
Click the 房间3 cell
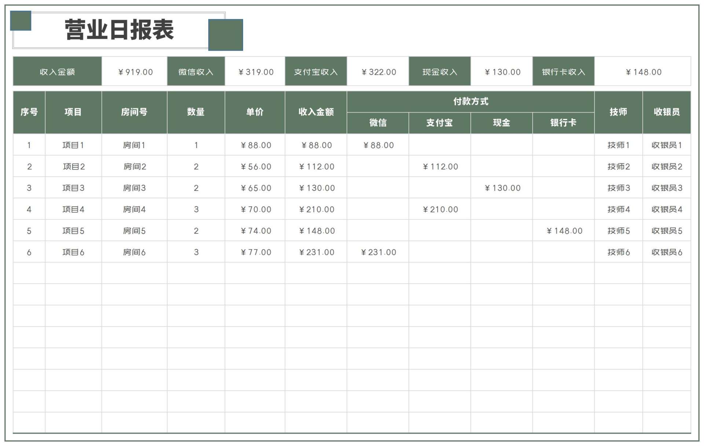[135, 188]
